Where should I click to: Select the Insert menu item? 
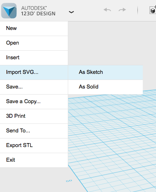tap(34, 58)
